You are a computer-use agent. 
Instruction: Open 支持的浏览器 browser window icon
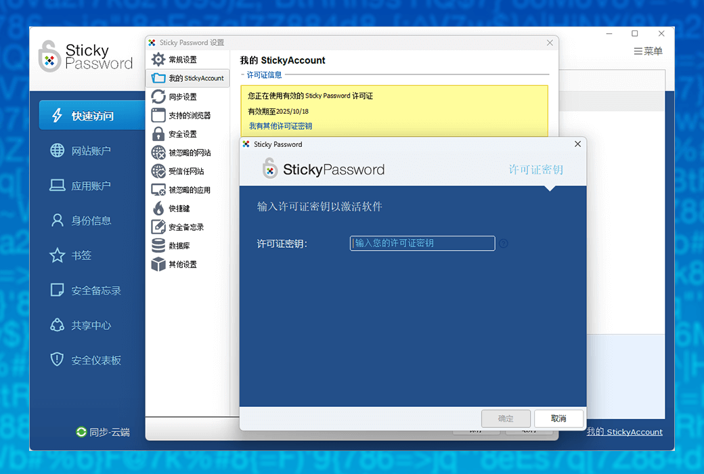coord(158,115)
